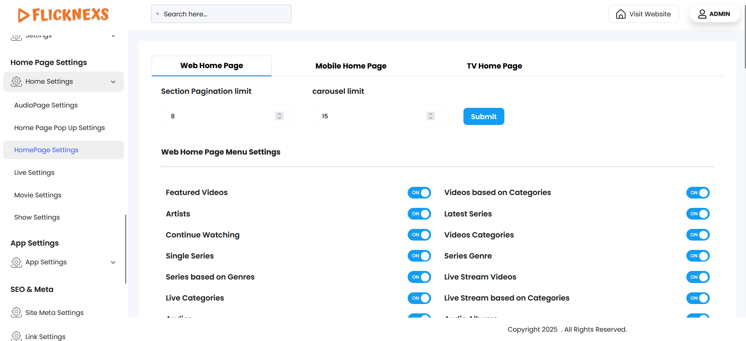
Task: Click the home icon beside Visit Website
Action: [x=620, y=14]
